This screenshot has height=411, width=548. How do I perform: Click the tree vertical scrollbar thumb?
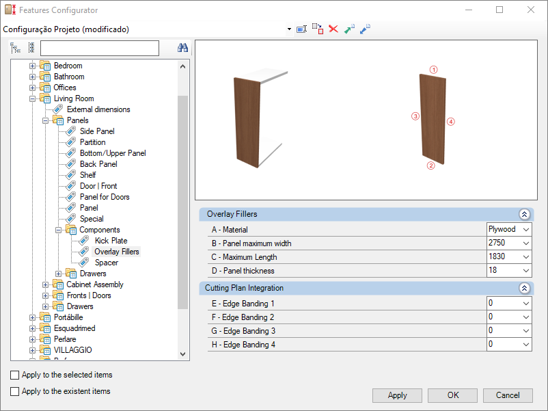pyautogui.click(x=183, y=202)
